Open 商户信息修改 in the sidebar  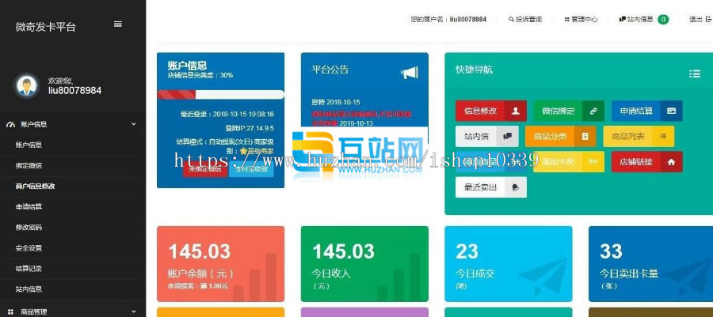[x=35, y=186]
